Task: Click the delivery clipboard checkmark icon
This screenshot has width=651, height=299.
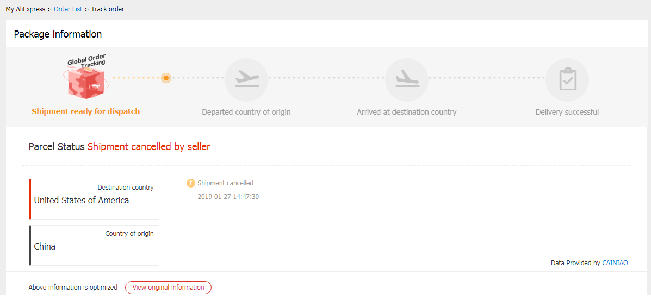Action: click(x=567, y=79)
